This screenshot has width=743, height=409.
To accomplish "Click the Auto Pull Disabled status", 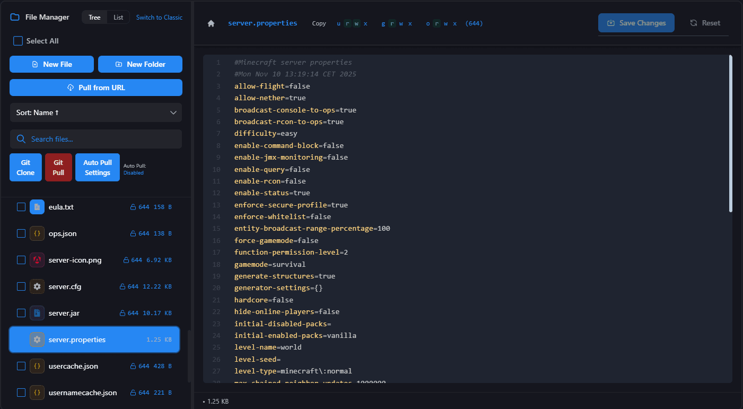I will tap(134, 173).
